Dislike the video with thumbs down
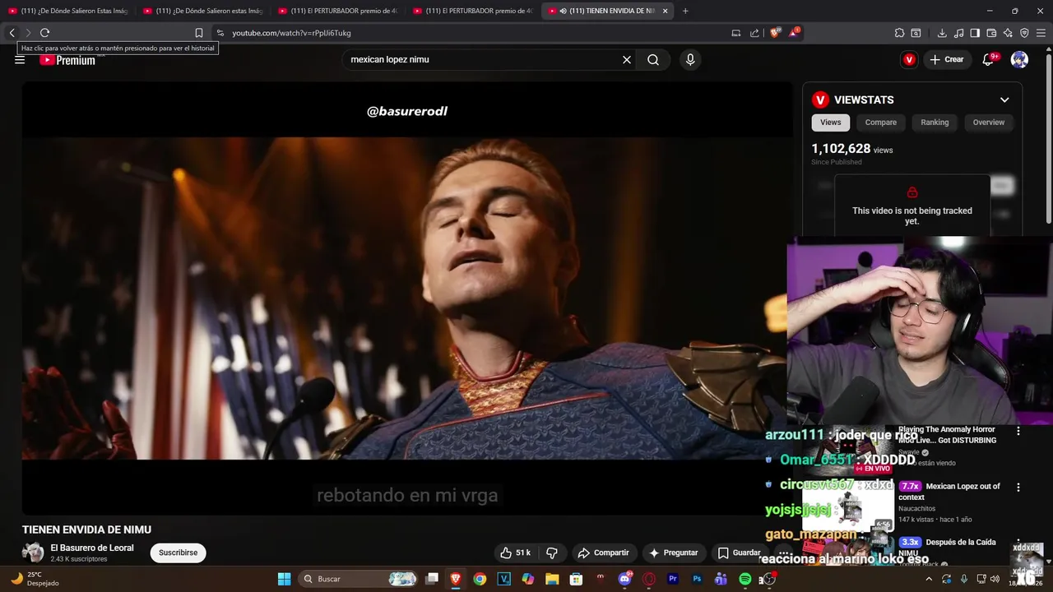Screen dimensions: 1053x592 click(552, 553)
